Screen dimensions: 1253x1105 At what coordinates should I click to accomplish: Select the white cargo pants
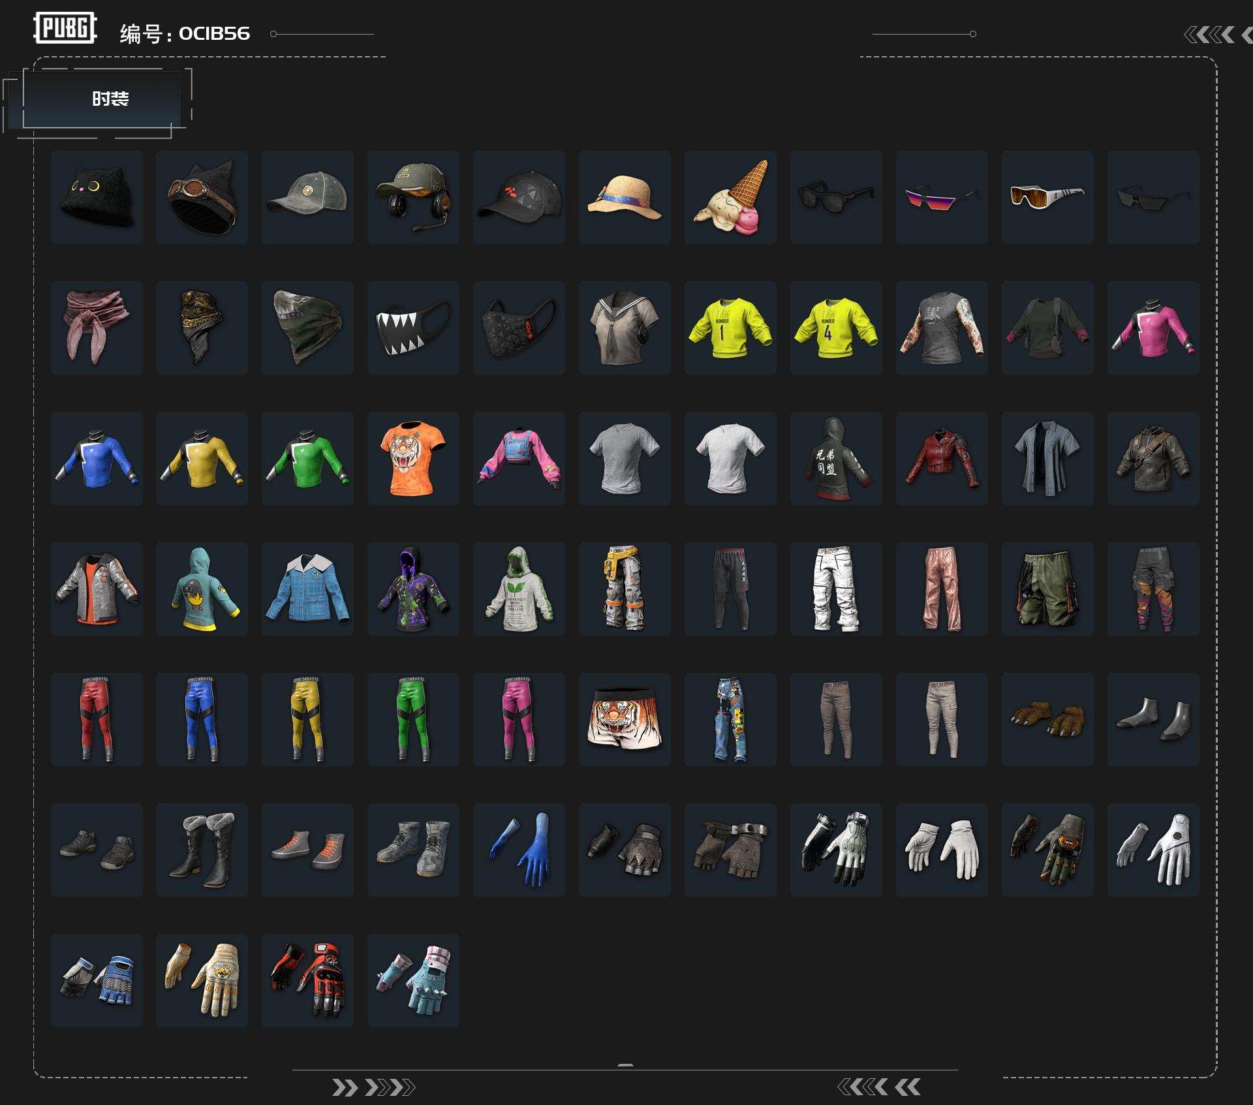click(x=836, y=589)
